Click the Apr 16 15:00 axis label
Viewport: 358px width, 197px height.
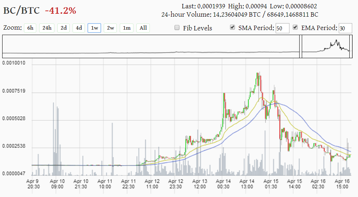(342, 184)
